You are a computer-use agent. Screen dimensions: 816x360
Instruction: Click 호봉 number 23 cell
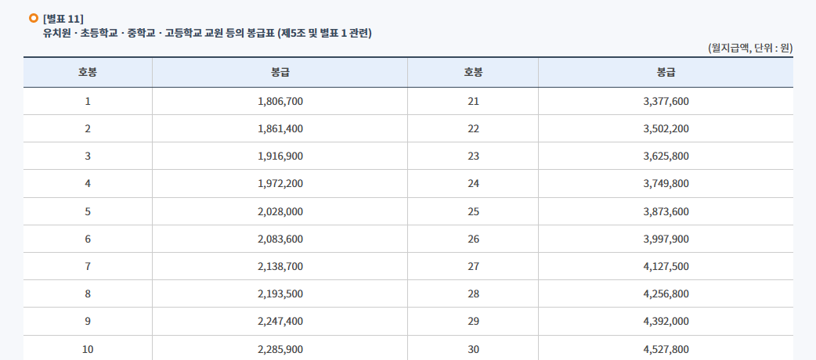[473, 156]
